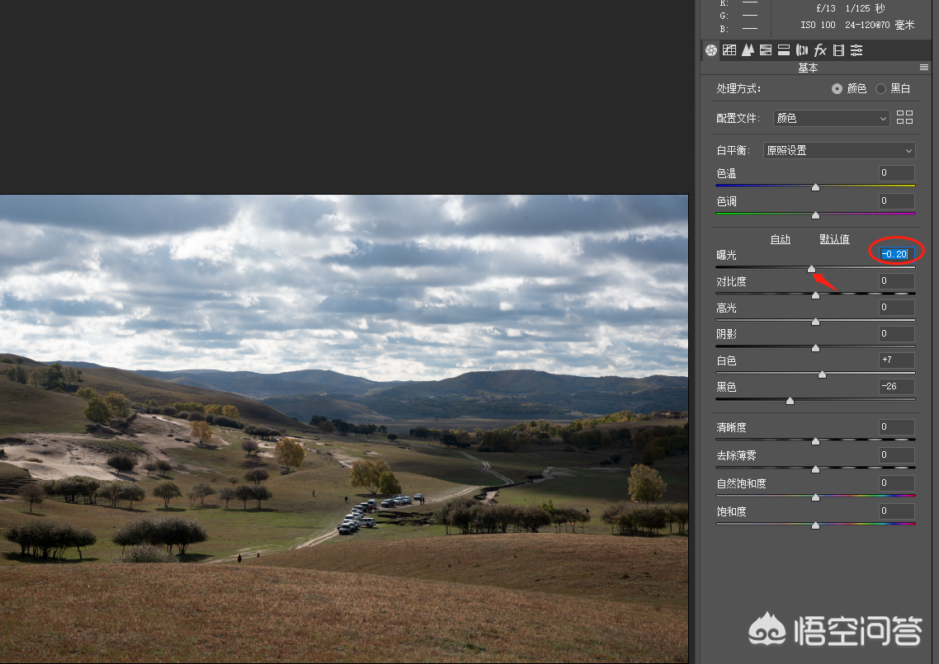Click the 去除薄雾 dehaze slider handle
Viewport: 939px width, 664px height.
(x=815, y=469)
